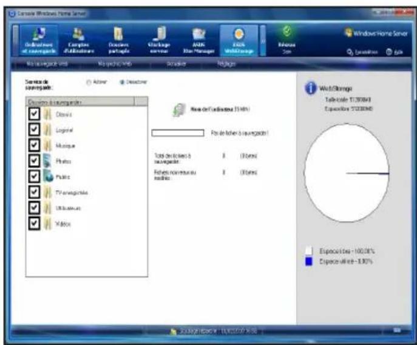The height and width of the screenshot is (345, 417).
Task: Open ASUS Xtor Manager section
Action: 199,41
